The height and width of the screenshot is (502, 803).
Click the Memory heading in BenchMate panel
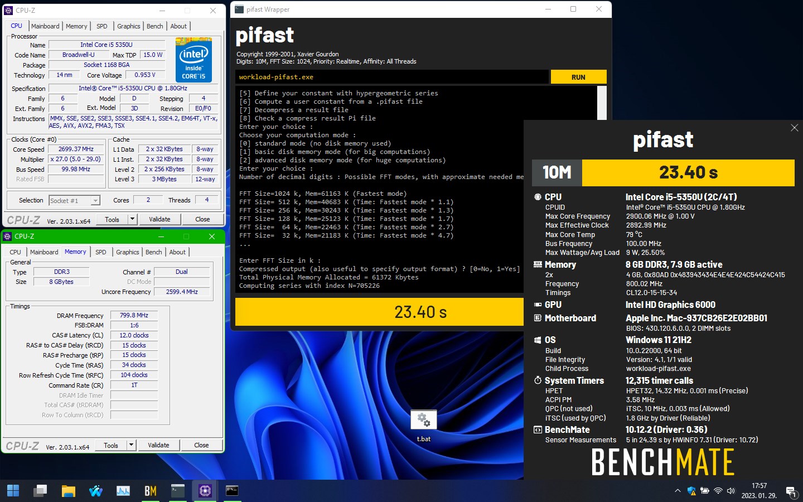560,265
